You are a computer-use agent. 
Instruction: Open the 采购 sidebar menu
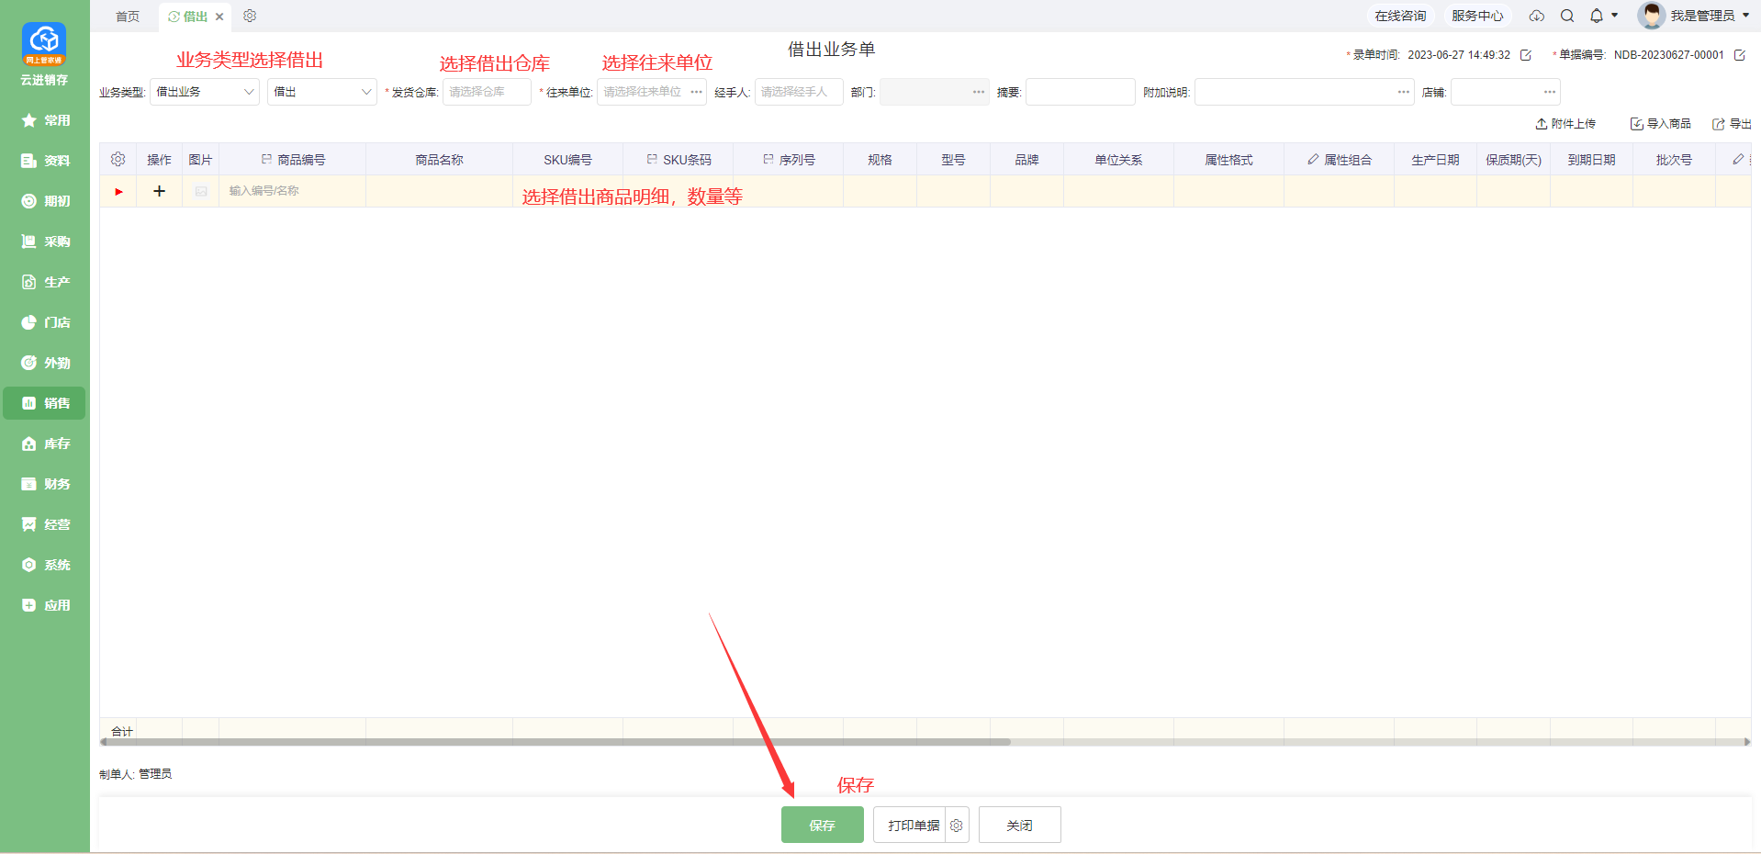click(x=45, y=242)
